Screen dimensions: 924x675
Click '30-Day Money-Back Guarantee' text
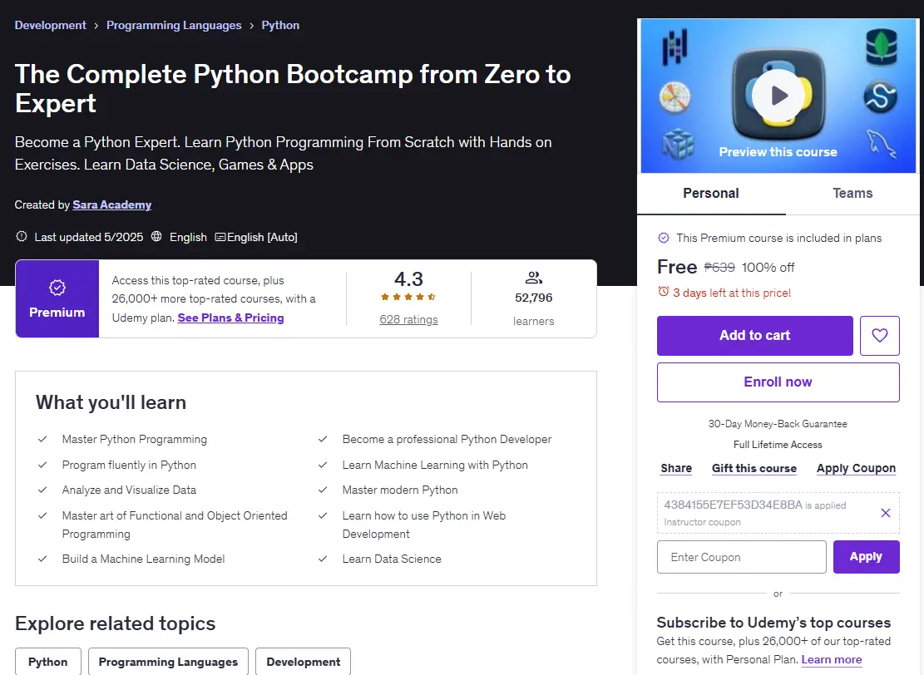pyautogui.click(x=778, y=424)
